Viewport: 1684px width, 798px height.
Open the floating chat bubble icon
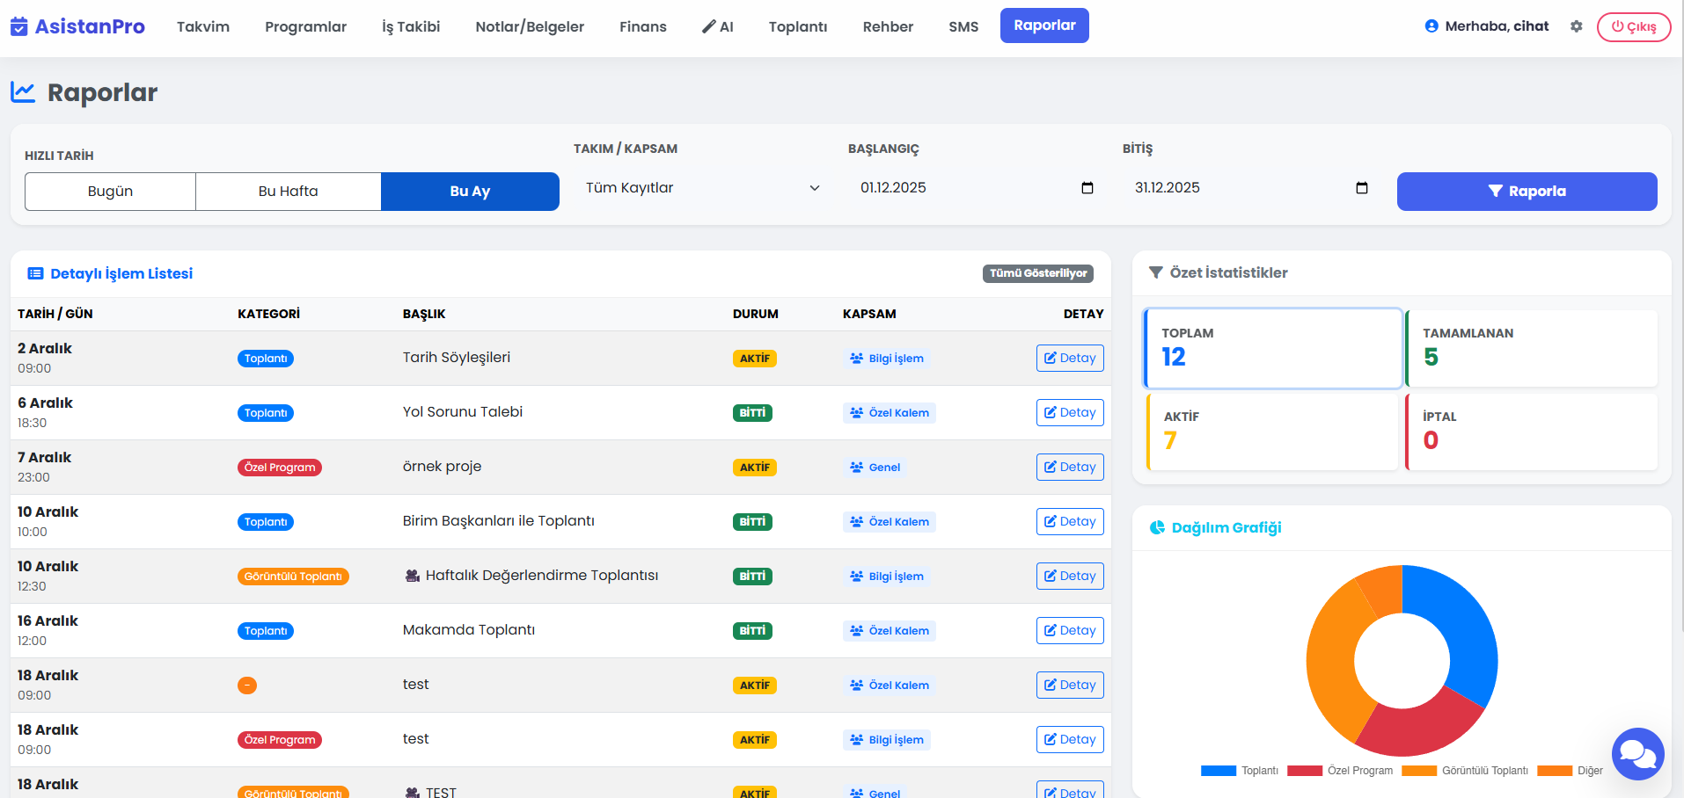[x=1637, y=753]
